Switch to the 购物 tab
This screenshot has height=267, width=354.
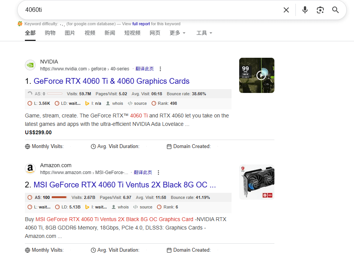(x=50, y=33)
